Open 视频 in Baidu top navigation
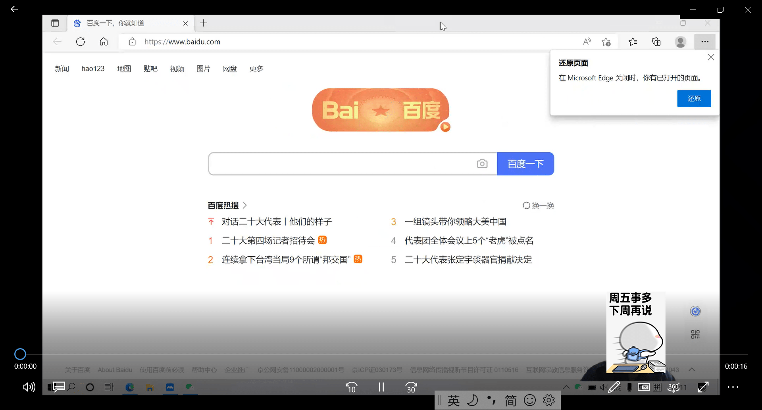 coord(177,69)
